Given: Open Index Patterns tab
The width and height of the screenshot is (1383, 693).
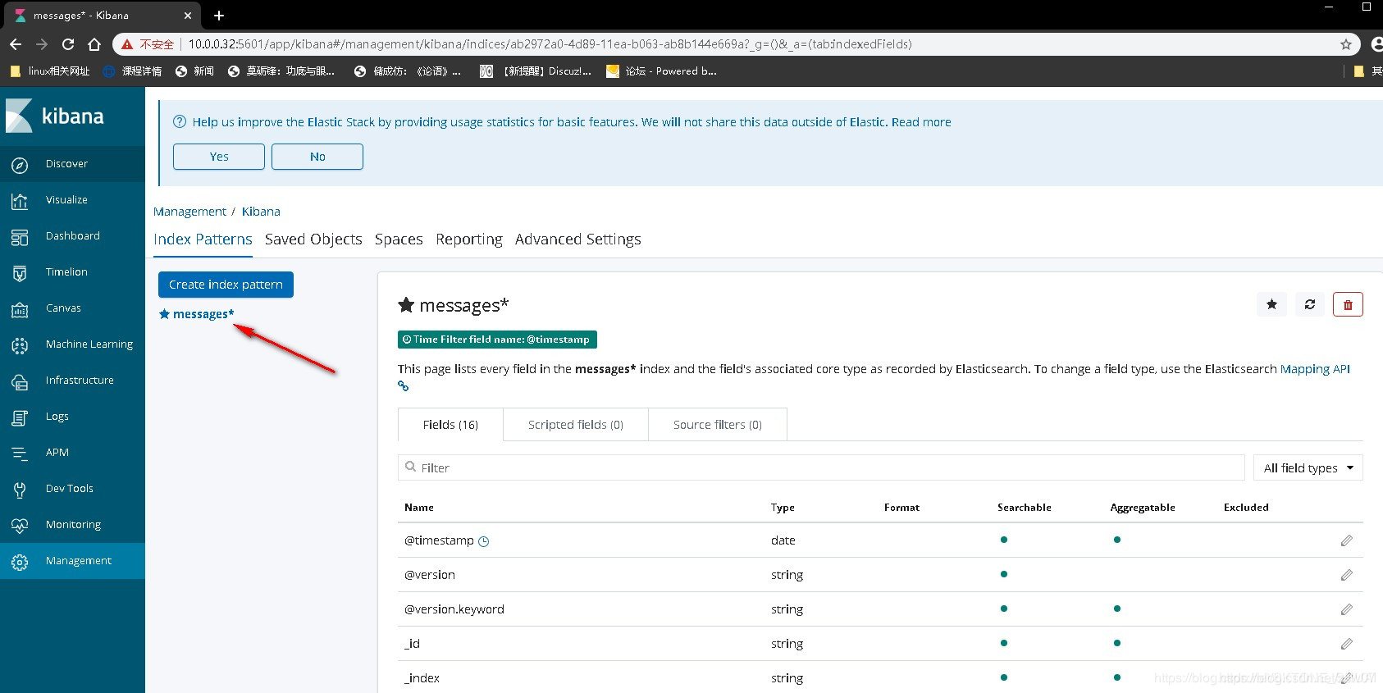Looking at the screenshot, I should pyautogui.click(x=203, y=239).
